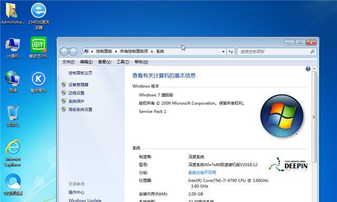Open the blue help question mark icon
This screenshot has height=202, width=337.
point(308,69)
